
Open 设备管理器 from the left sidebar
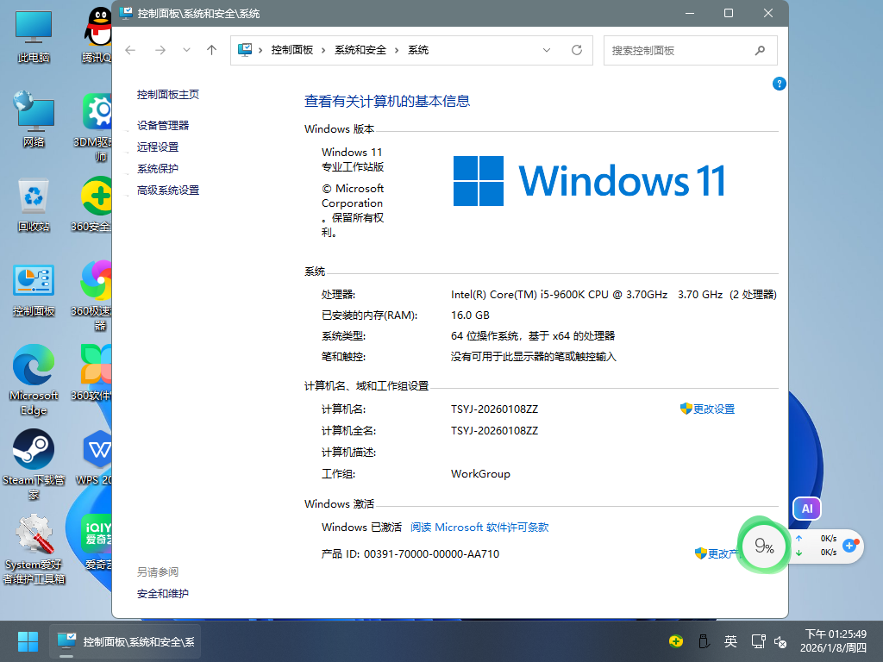163,125
